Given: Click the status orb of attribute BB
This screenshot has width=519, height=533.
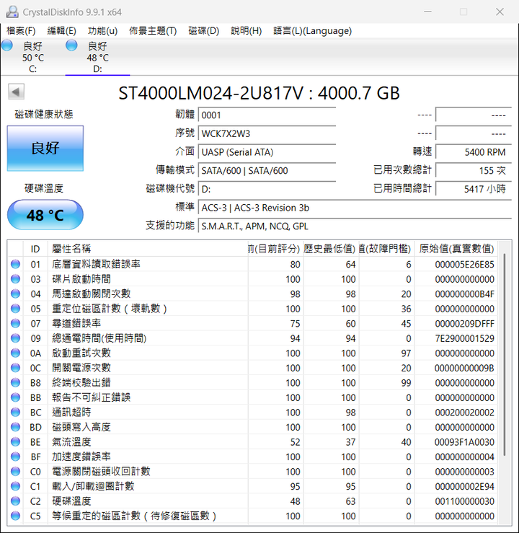Looking at the screenshot, I should [15, 397].
